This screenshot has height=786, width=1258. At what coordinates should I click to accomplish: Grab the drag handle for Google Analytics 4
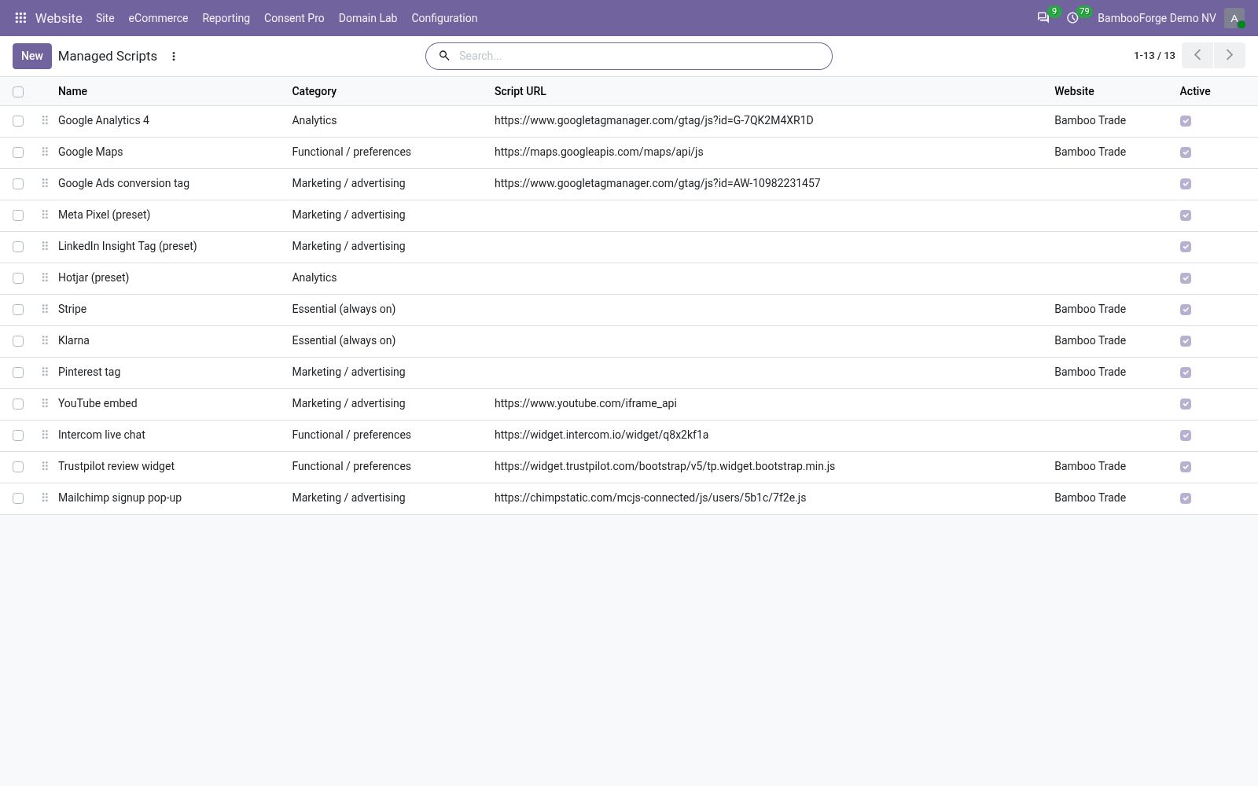tap(45, 120)
